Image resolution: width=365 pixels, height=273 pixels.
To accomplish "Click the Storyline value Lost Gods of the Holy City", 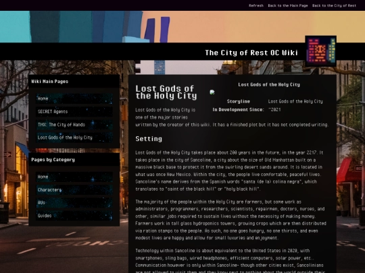I will (x=295, y=101).
